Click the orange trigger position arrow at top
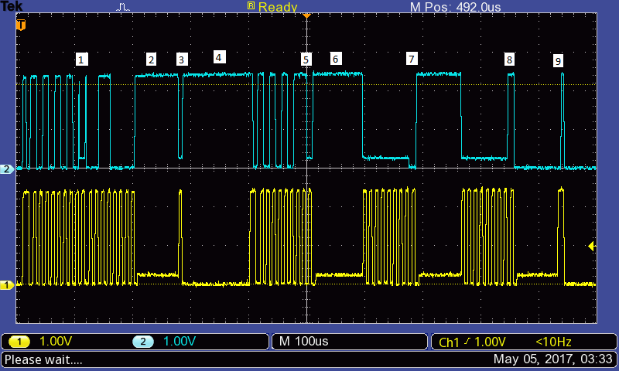This screenshot has width=619, height=371. (306, 15)
